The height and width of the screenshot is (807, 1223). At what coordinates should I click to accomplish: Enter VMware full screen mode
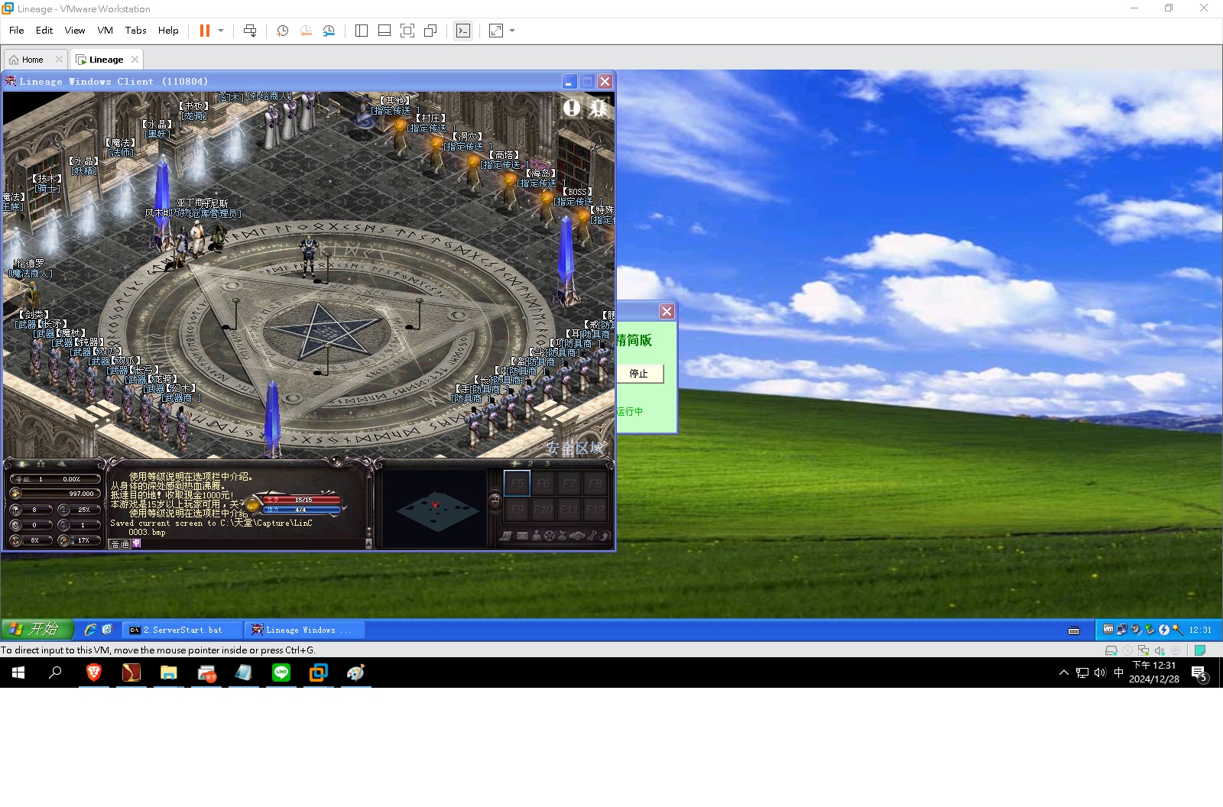[407, 31]
